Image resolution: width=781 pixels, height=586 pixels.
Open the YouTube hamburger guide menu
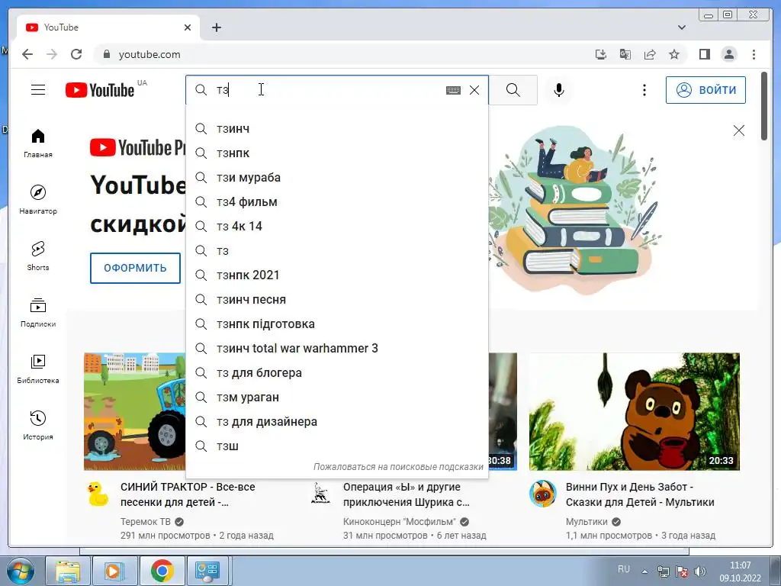click(38, 90)
